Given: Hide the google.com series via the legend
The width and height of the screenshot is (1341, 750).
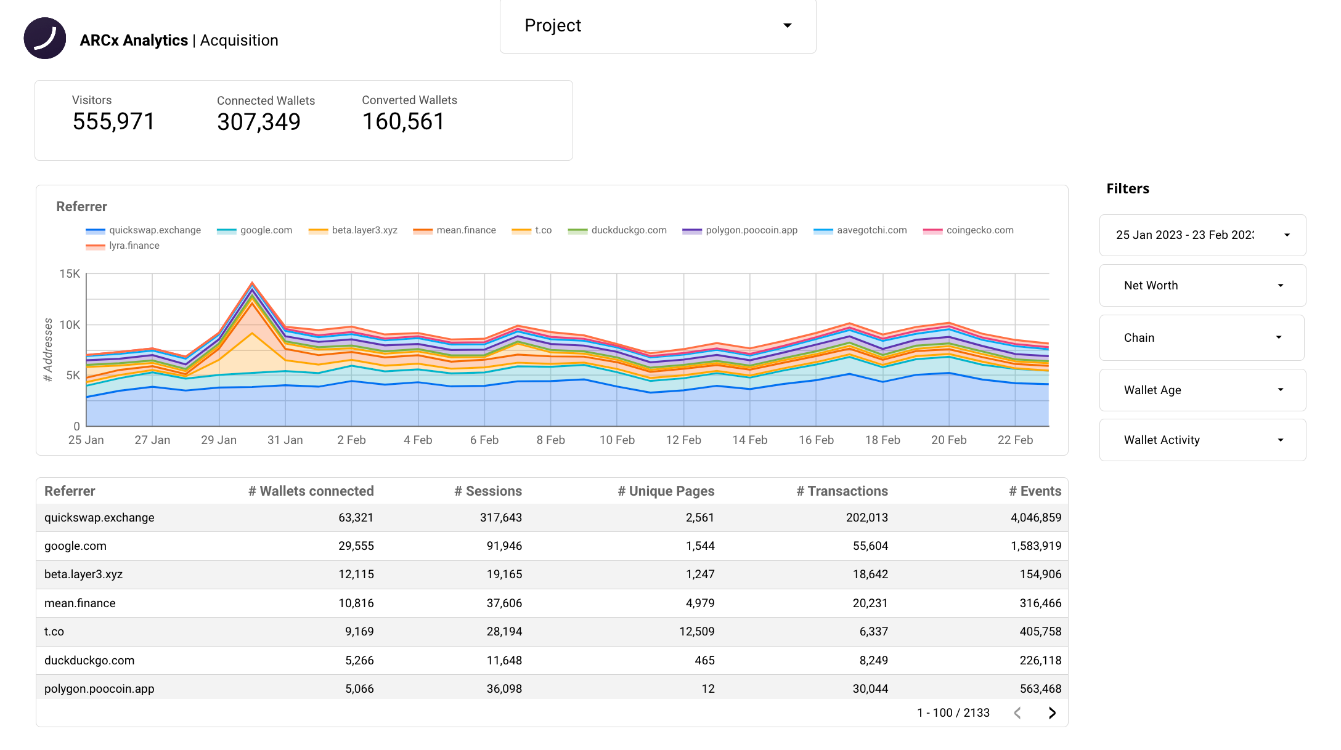Looking at the screenshot, I should [226, 230].
